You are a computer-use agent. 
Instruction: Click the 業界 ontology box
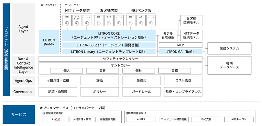point(102,71)
